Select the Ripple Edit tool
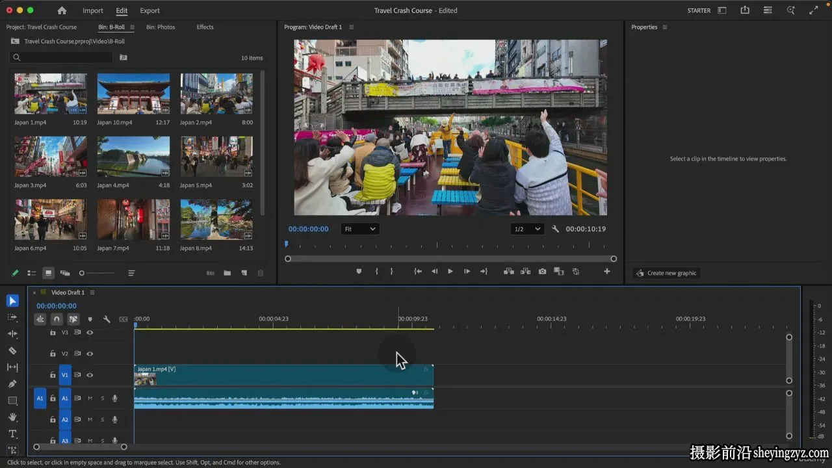 (x=12, y=333)
